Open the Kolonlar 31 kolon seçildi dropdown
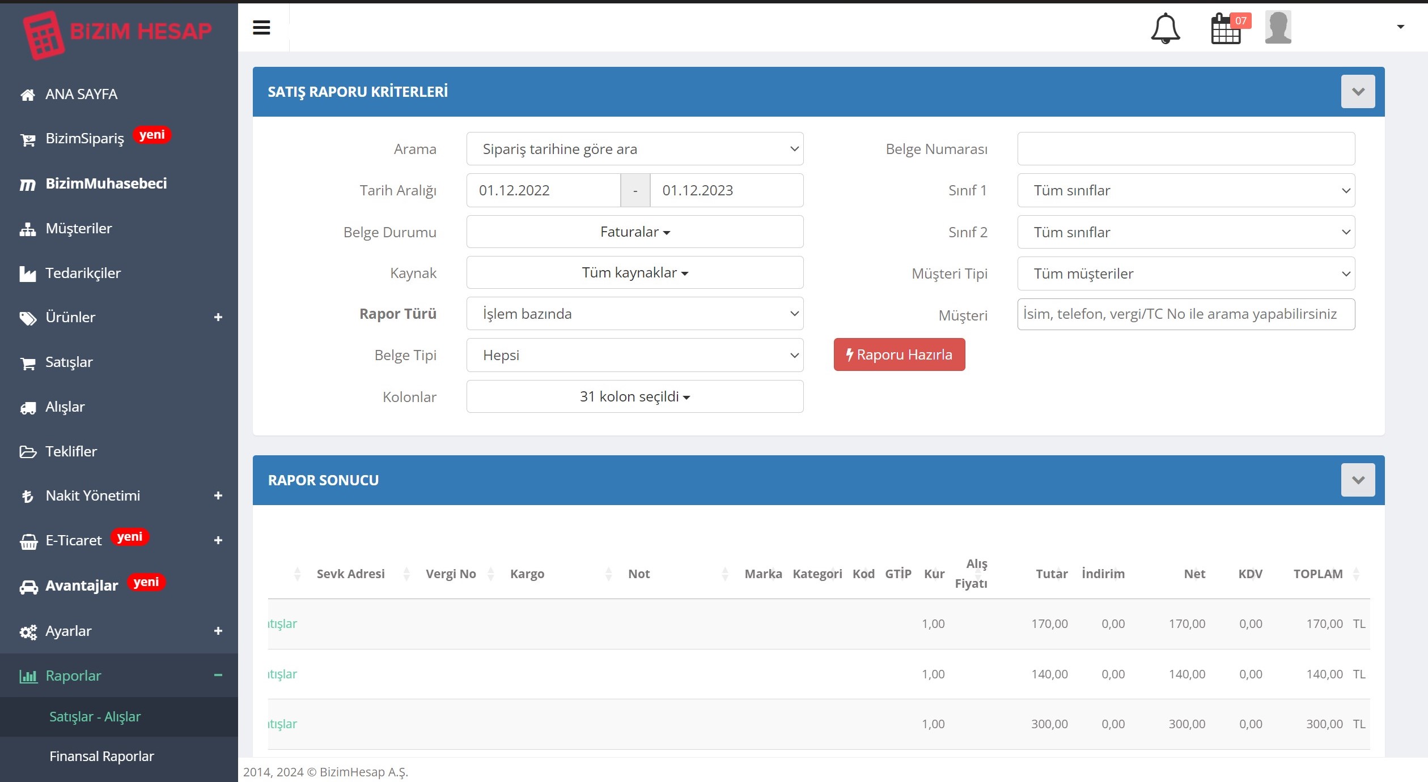Image resolution: width=1428 pixels, height=782 pixels. 634,396
